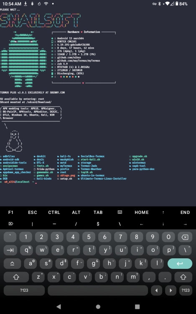The height and width of the screenshot is (314, 196).
Task: Tap the backspace key on keyboard
Action: 185,237
